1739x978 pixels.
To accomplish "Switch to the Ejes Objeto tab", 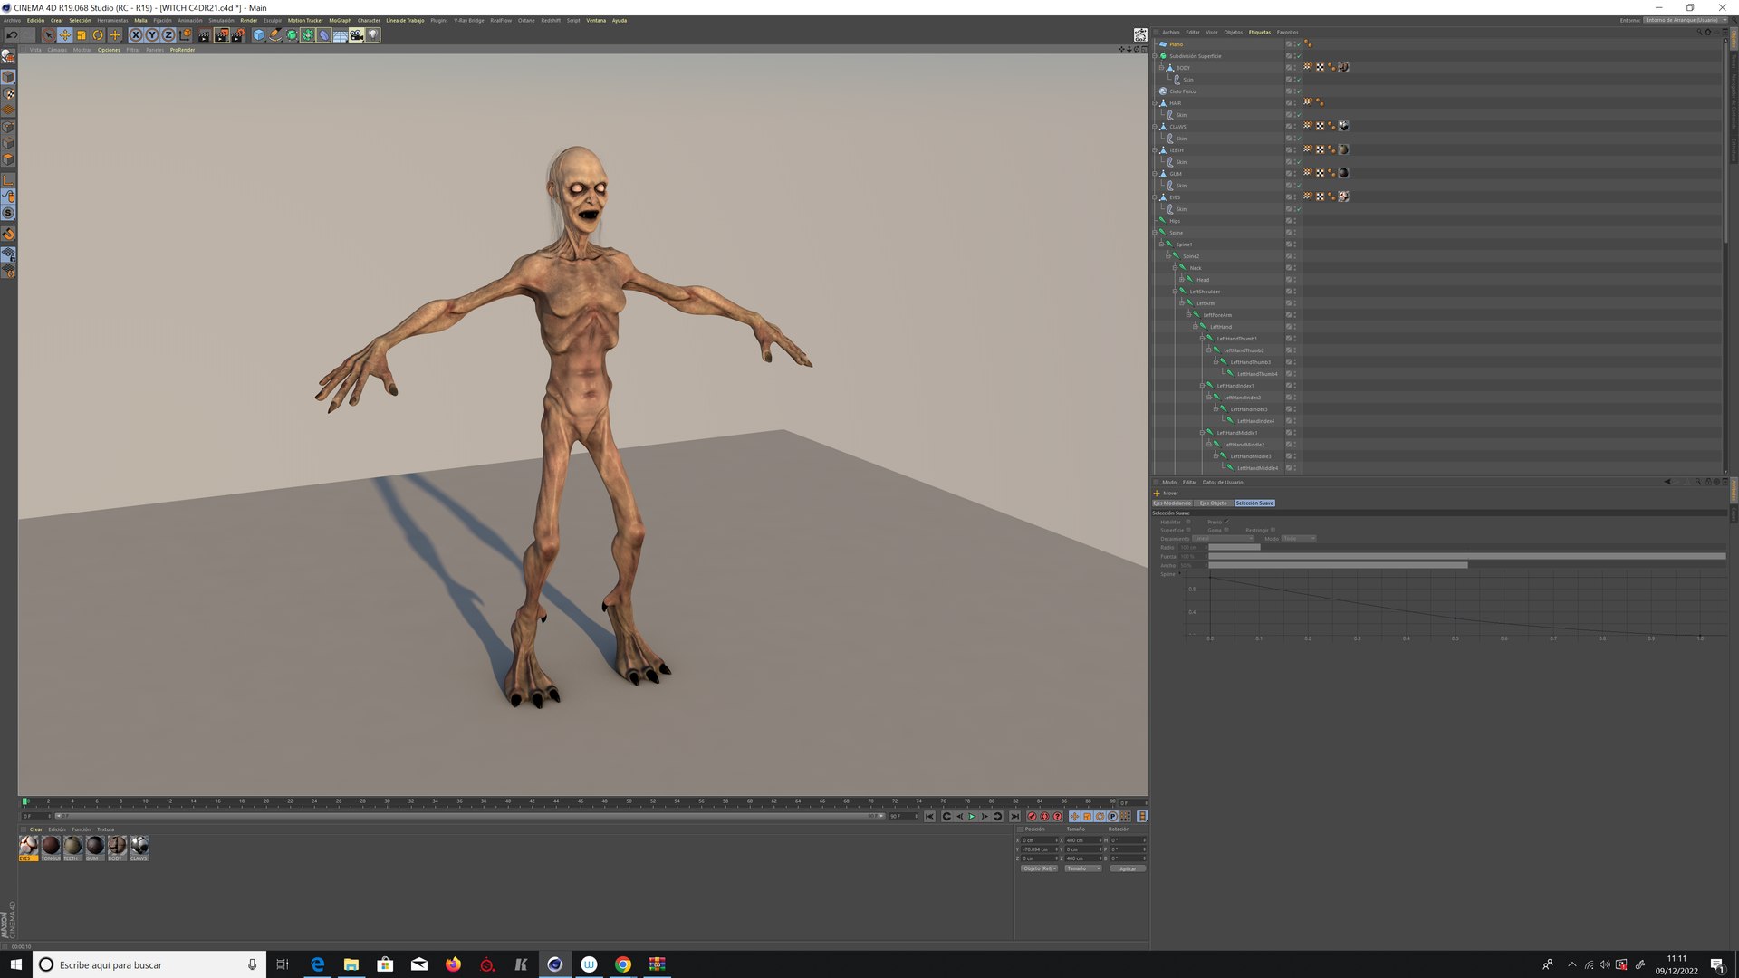I will pos(1213,503).
